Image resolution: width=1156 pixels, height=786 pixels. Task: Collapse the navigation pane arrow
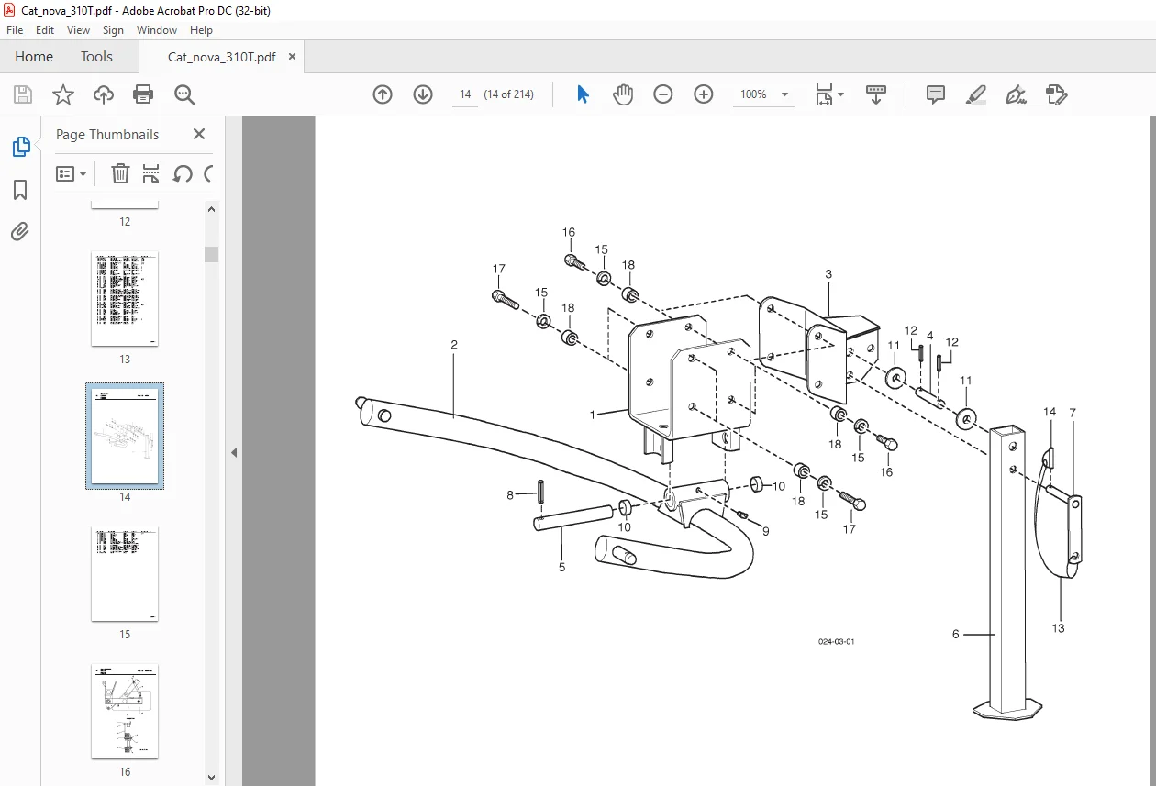[234, 452]
